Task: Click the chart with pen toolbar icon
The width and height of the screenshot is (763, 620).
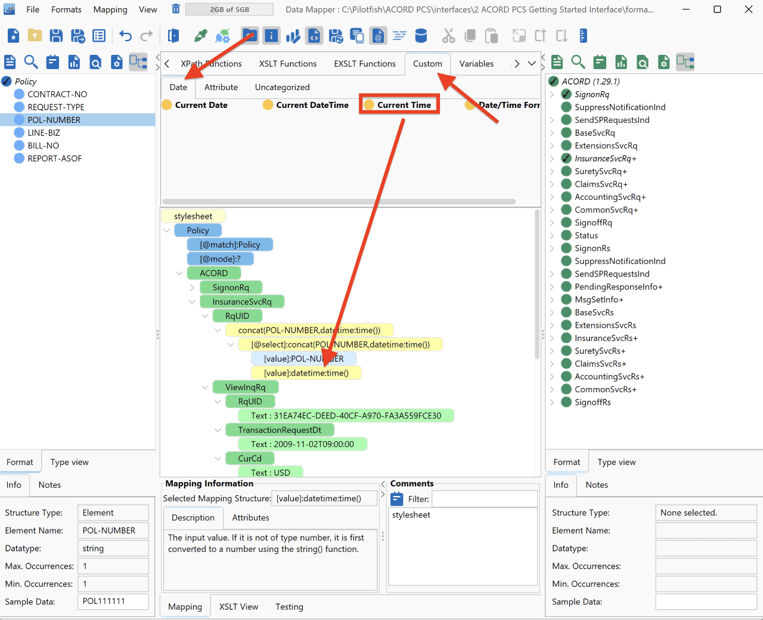Action: [x=293, y=36]
